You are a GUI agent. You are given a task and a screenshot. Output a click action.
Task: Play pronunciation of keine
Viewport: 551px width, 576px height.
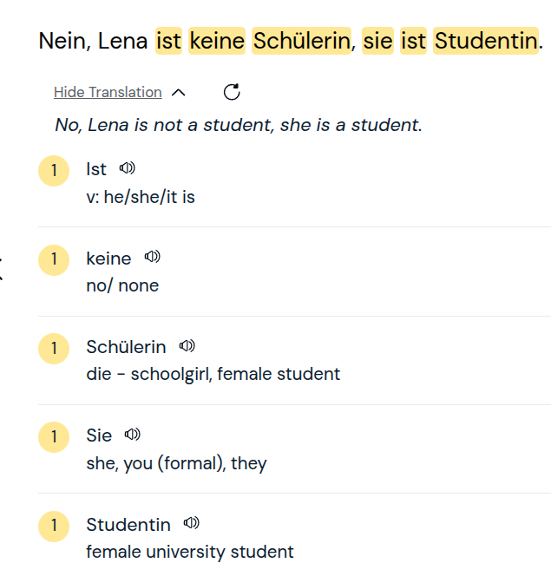pos(153,258)
